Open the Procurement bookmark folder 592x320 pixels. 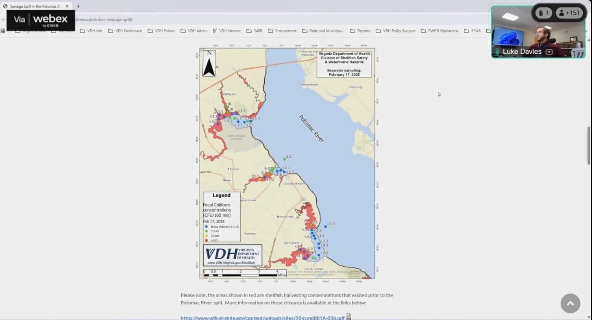tap(282, 31)
